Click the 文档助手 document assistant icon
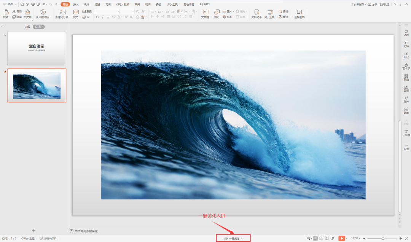Viewport: 411px width, 242px height. pyautogui.click(x=256, y=14)
